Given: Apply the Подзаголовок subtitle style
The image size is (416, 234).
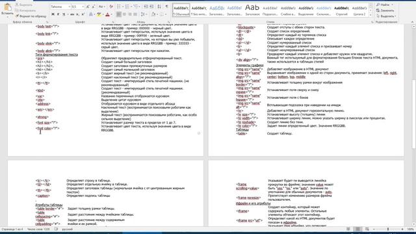Looking at the screenshot, I should tap(270, 10).
